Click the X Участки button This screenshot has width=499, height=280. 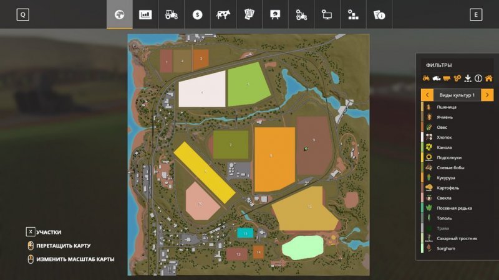coord(44,232)
